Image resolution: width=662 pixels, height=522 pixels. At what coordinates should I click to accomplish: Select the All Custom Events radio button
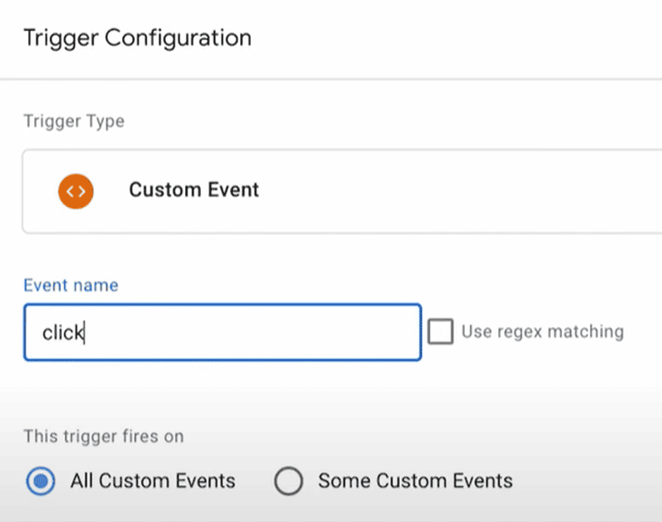(41, 482)
